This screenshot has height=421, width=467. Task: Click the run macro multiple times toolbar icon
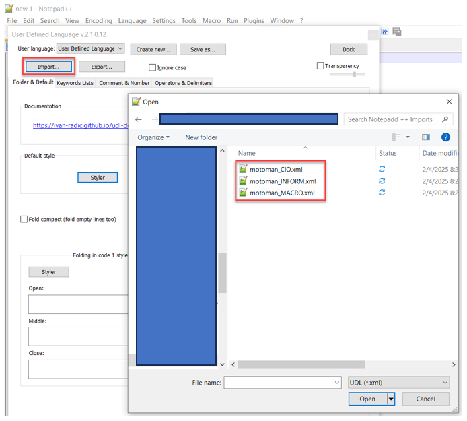pyautogui.click(x=385, y=31)
